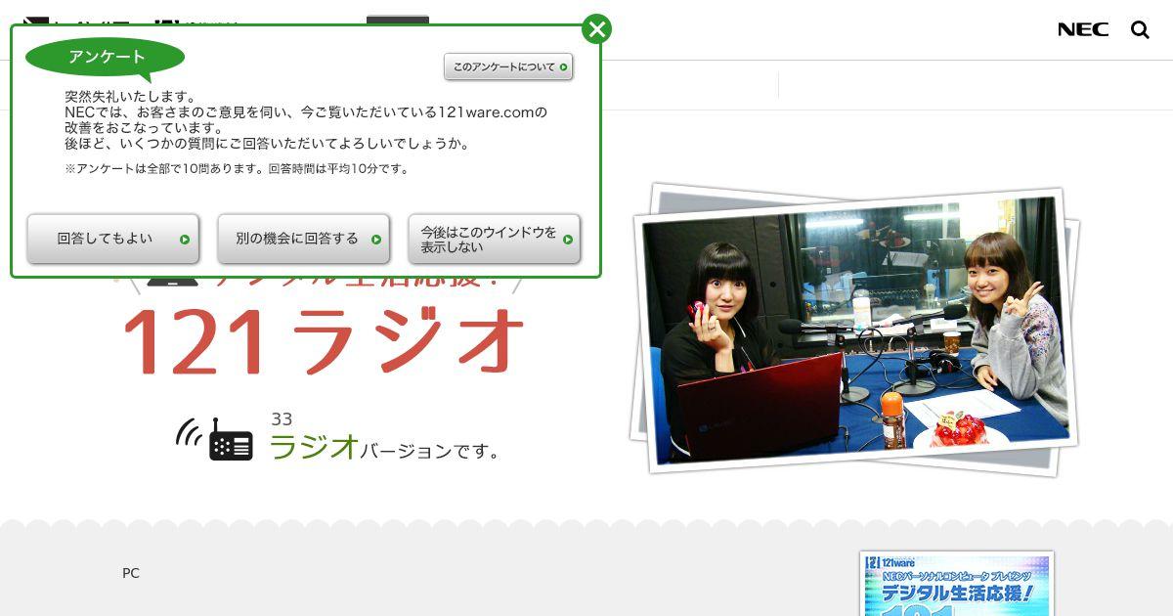This screenshot has height=616, width=1173.
Task: Click the アンケート green speech bubble
Action: tap(106, 58)
